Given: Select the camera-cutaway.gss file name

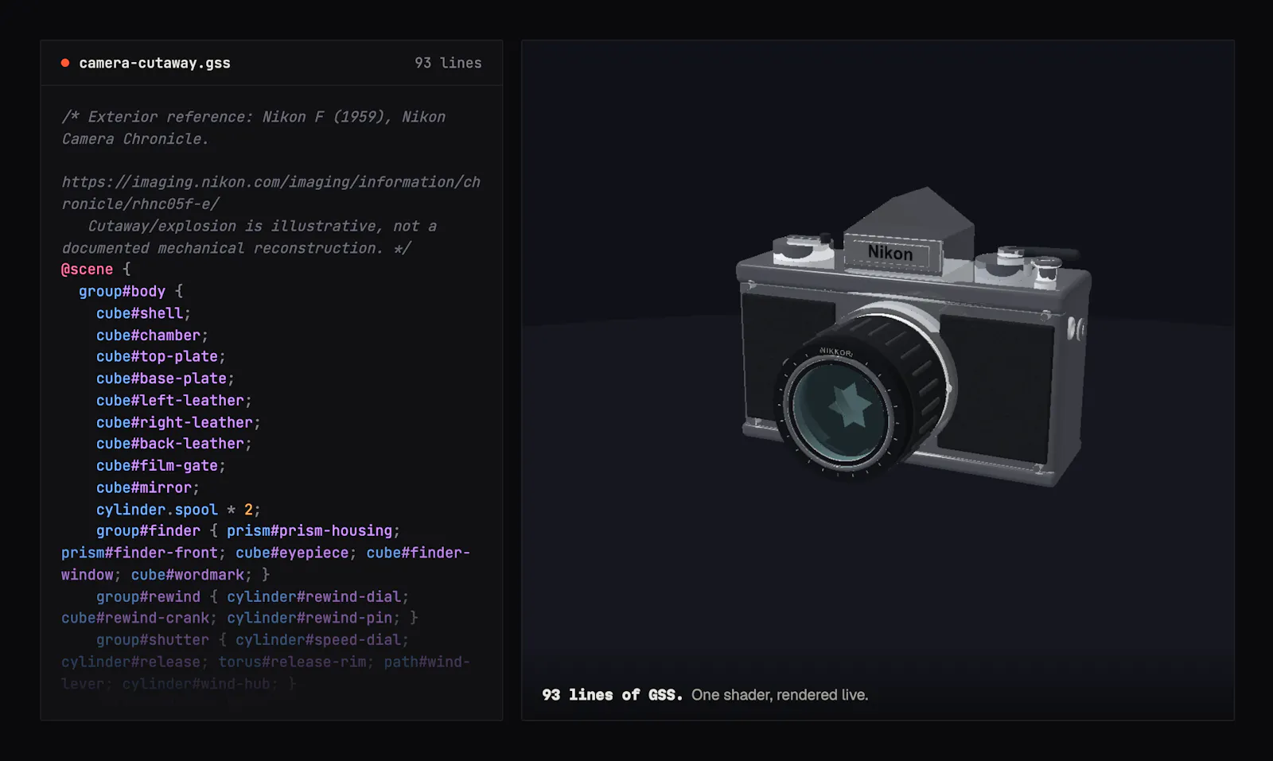Looking at the screenshot, I should click(x=154, y=63).
